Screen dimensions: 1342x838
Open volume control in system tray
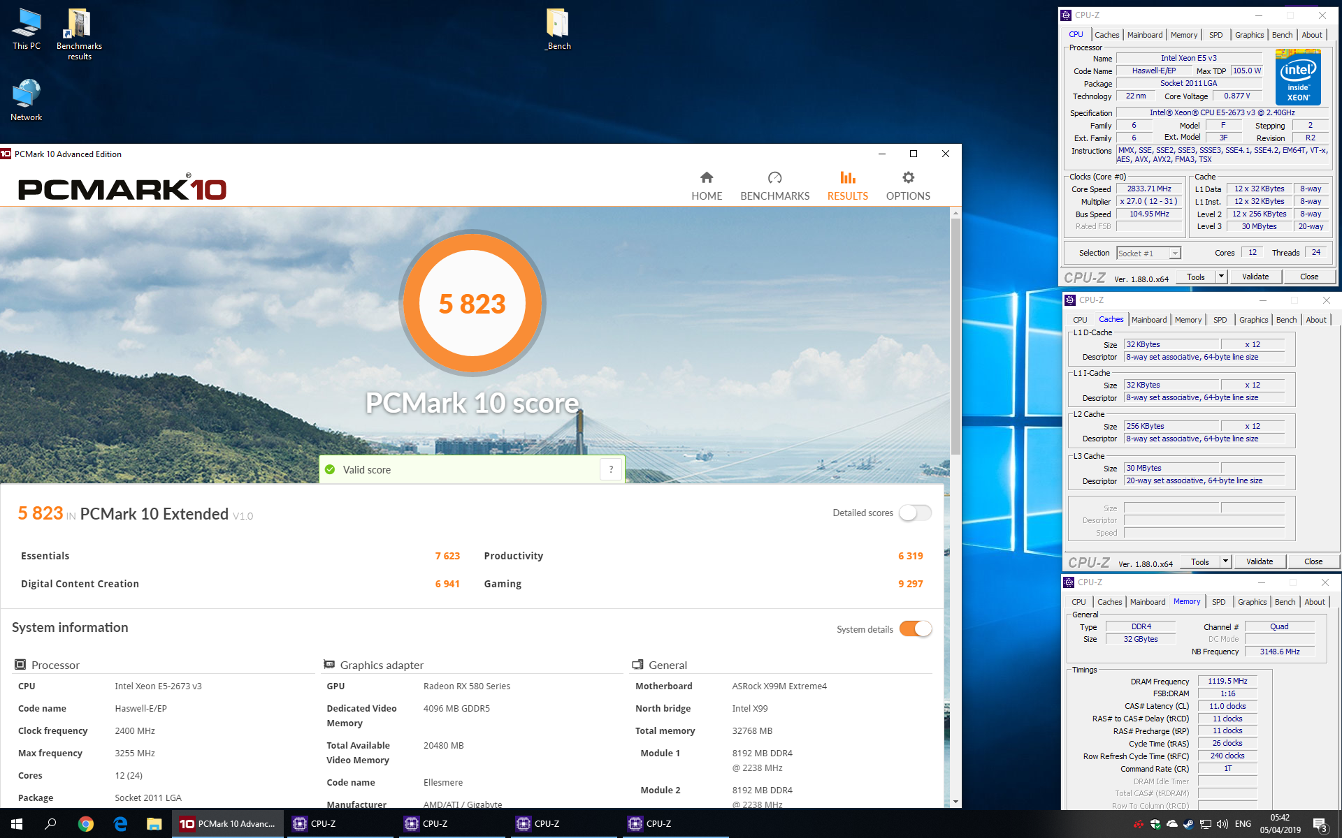coord(1222,824)
